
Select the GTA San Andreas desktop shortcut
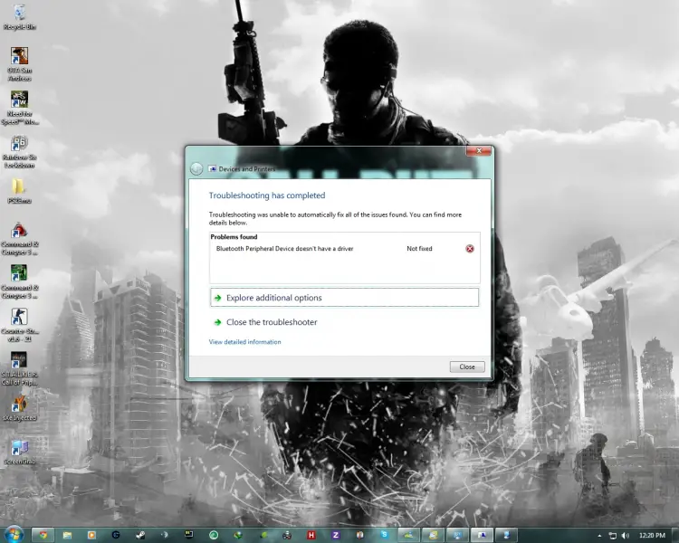click(20, 64)
